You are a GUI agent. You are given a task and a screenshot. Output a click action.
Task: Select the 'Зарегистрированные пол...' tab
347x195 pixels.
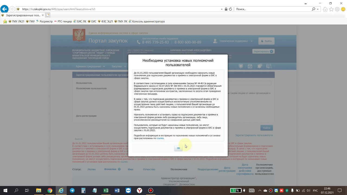tap(23, 15)
